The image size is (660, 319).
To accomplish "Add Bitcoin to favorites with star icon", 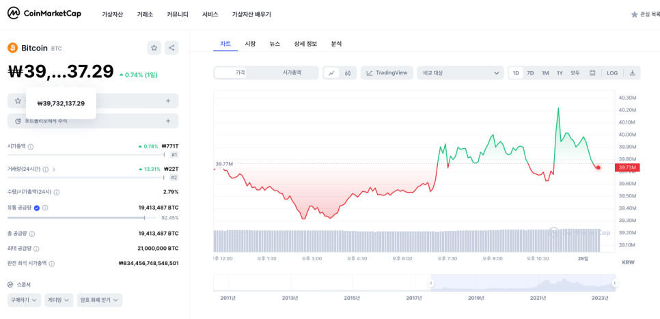I will pos(154,48).
